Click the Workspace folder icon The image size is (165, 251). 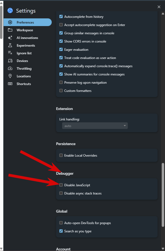coord(10,30)
